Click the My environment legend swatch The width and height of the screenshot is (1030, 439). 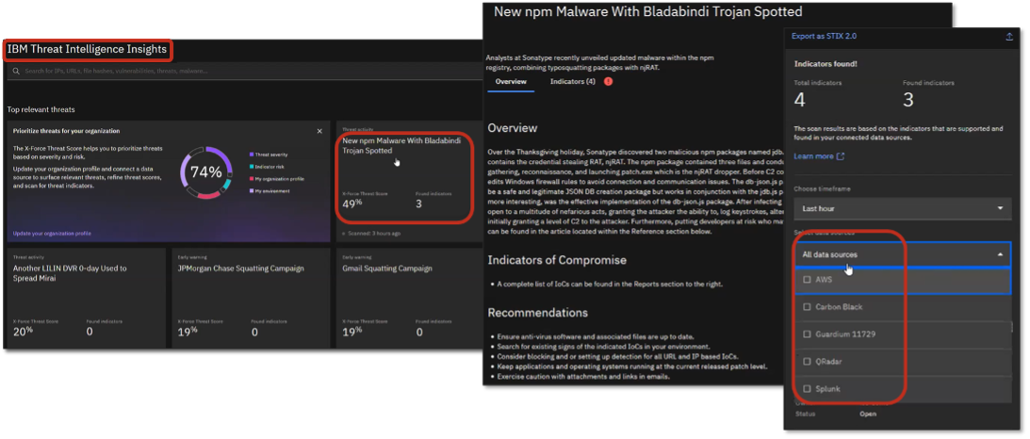pos(252,191)
